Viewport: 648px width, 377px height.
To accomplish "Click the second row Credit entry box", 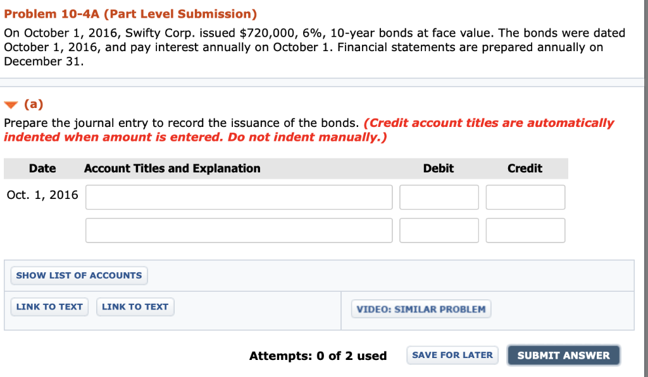I will point(525,230).
